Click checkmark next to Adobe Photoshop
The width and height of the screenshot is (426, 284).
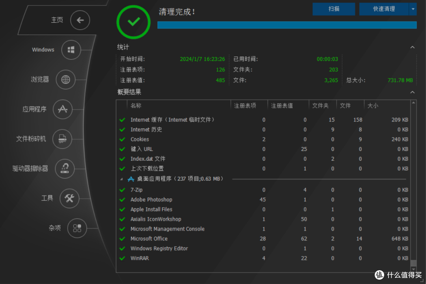(x=122, y=200)
